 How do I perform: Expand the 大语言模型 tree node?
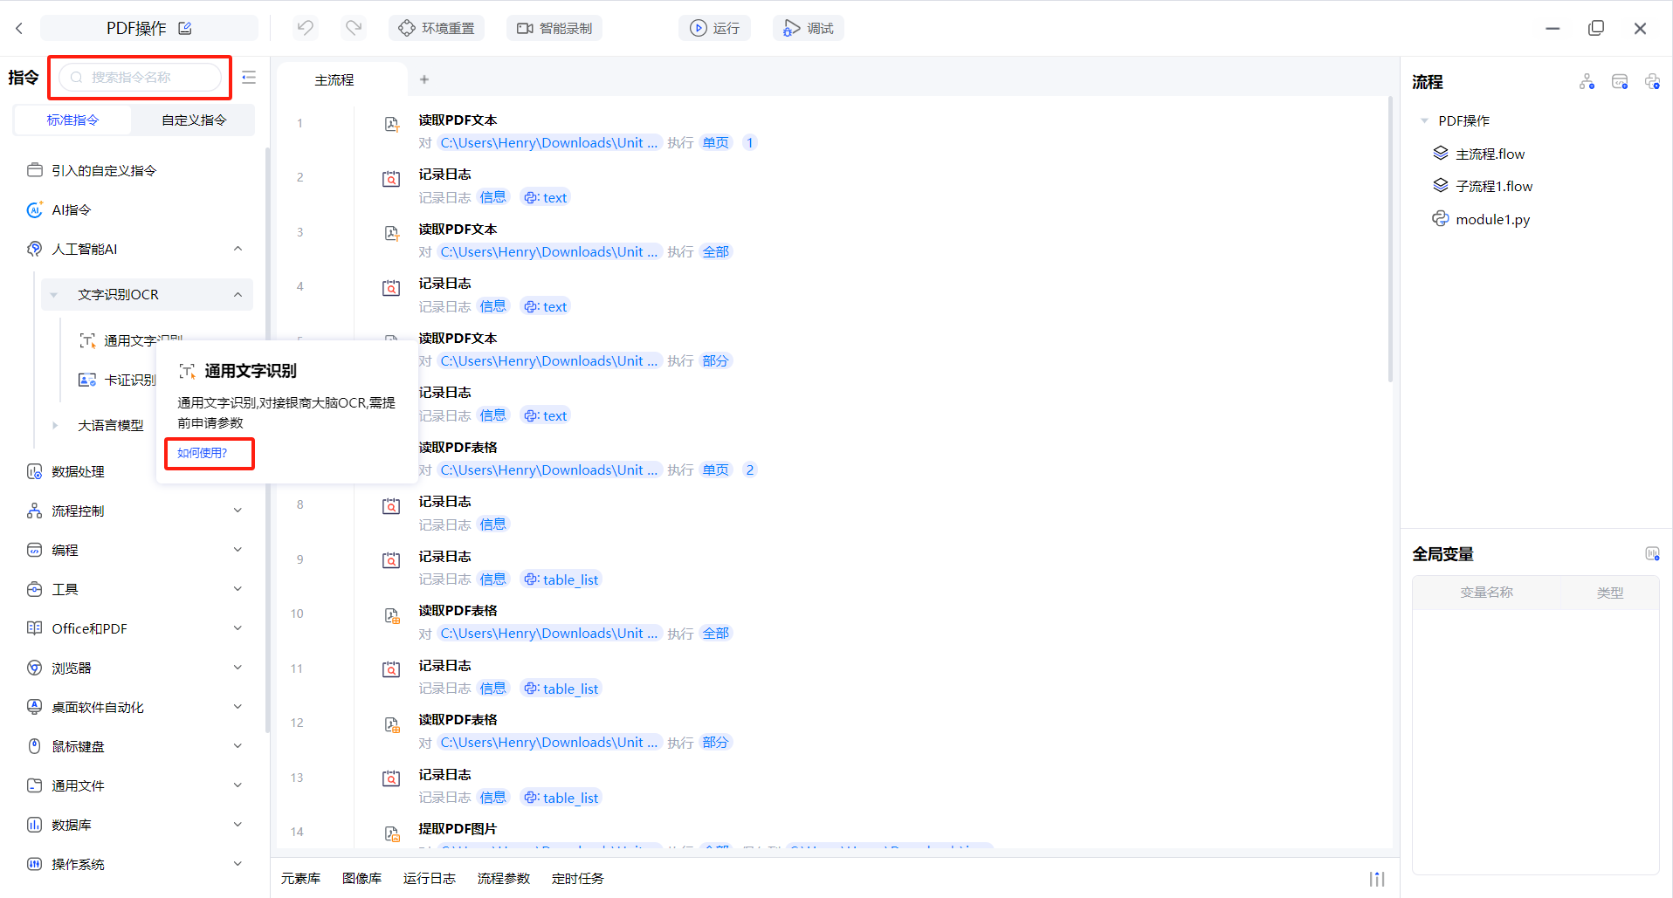[55, 425]
